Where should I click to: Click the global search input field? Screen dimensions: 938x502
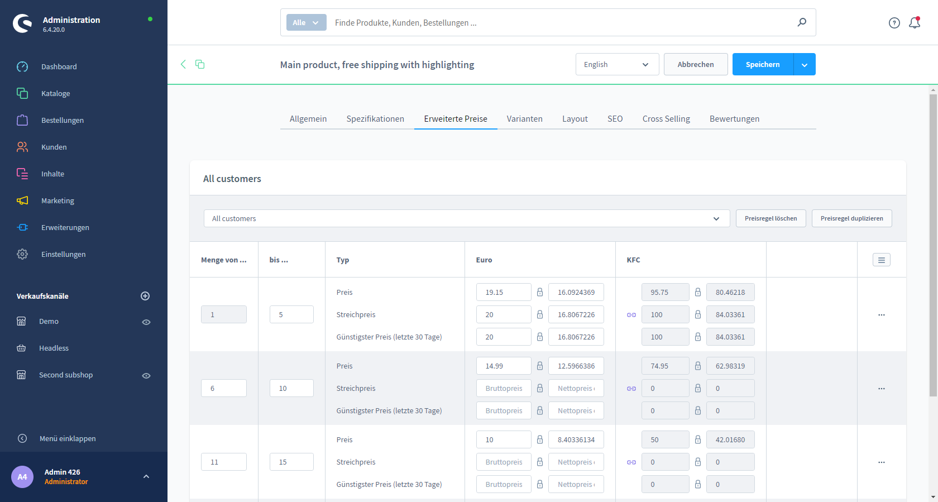(561, 22)
